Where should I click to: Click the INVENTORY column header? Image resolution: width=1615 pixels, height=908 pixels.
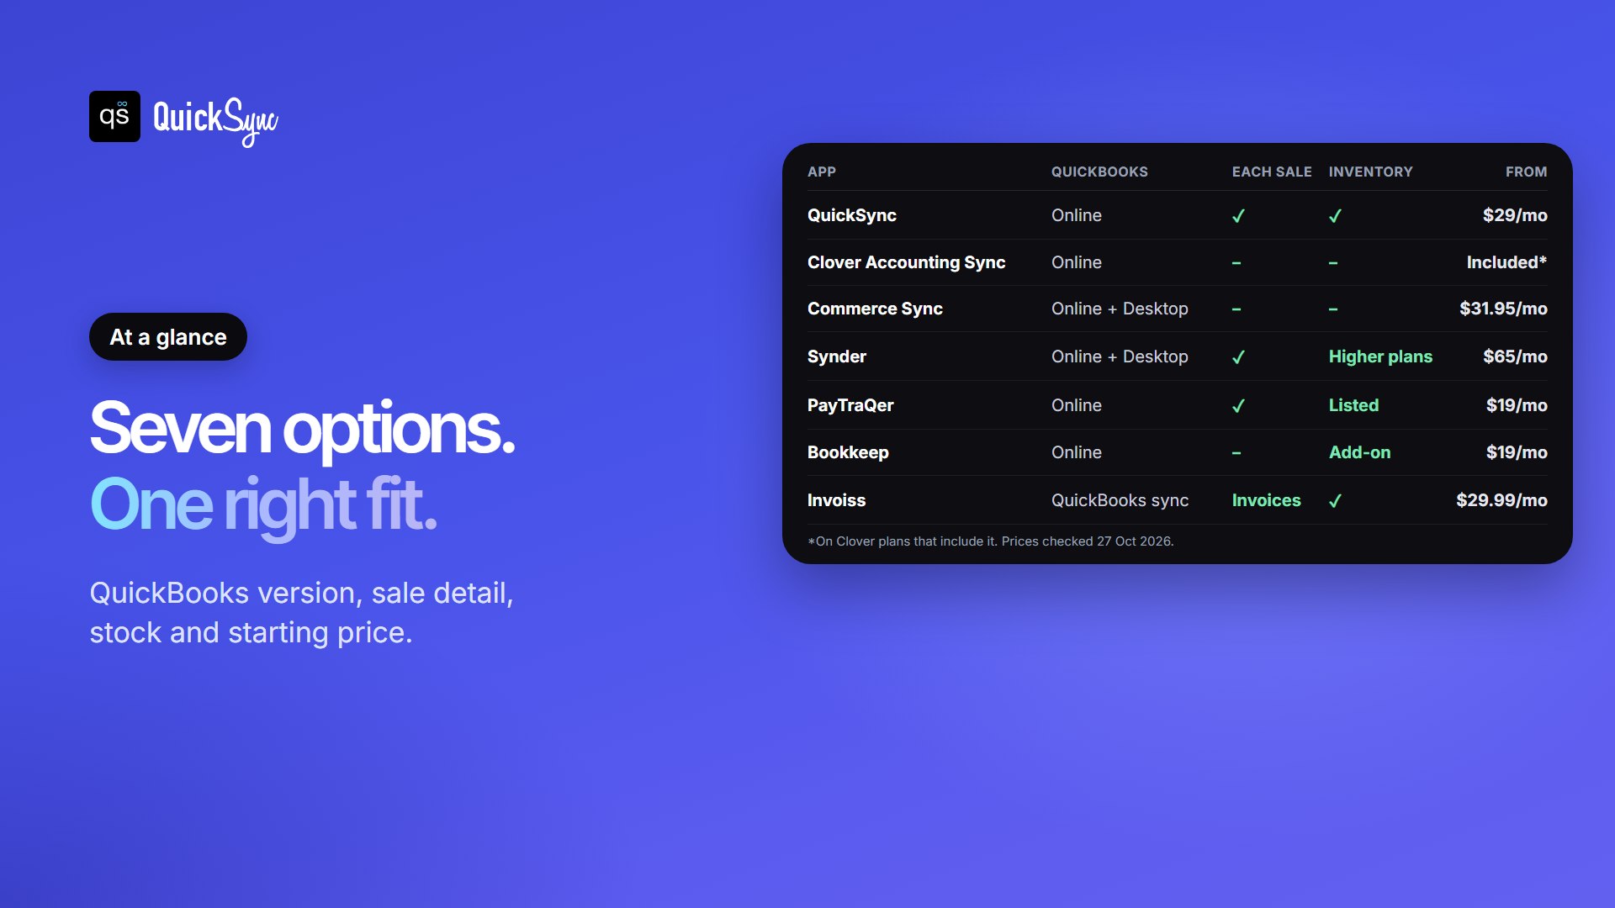coord(1371,172)
